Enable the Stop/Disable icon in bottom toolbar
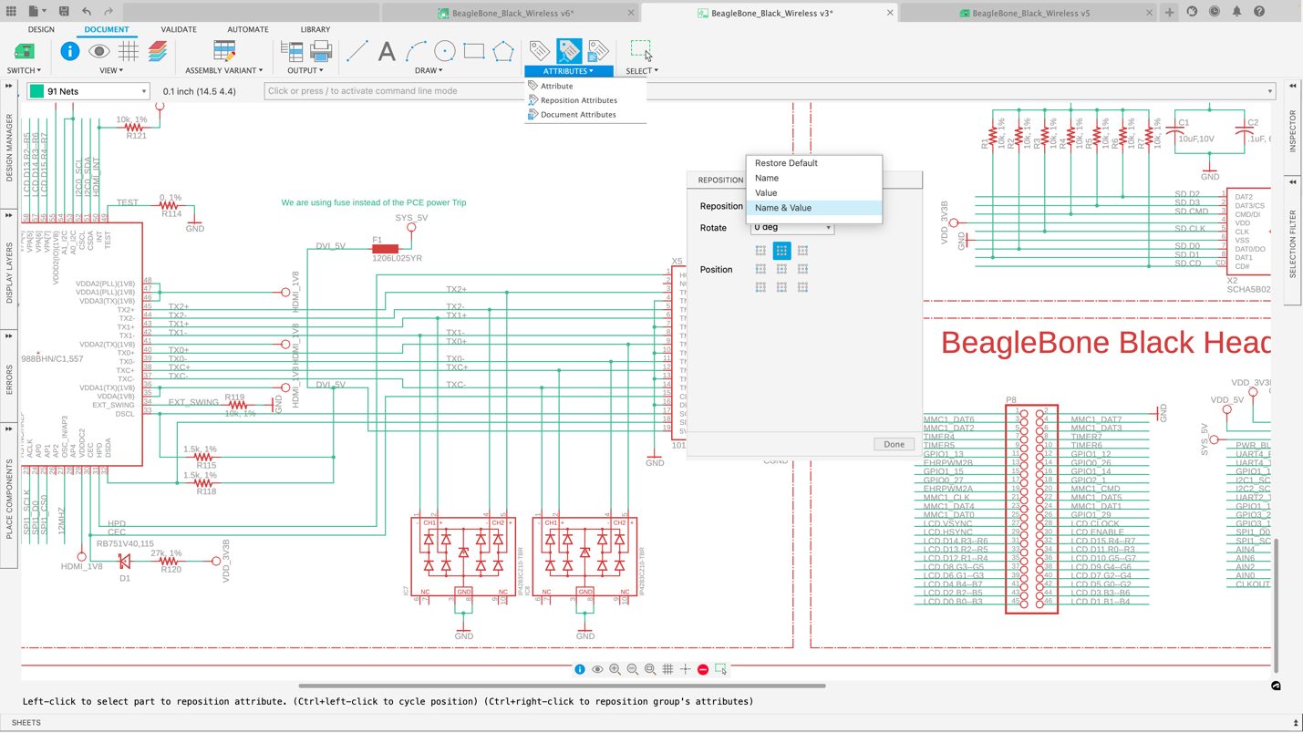Image resolution: width=1303 pixels, height=733 pixels. coord(702,668)
